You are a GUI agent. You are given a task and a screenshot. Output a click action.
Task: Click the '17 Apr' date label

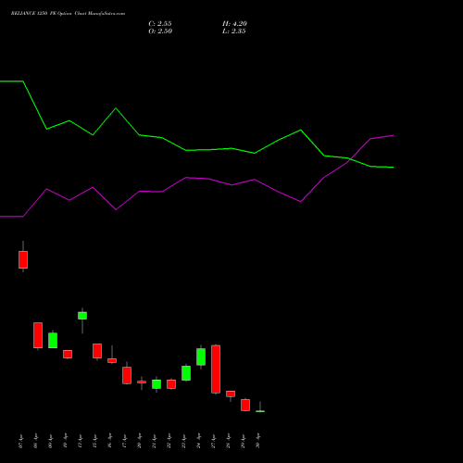pyautogui.click(x=125, y=441)
